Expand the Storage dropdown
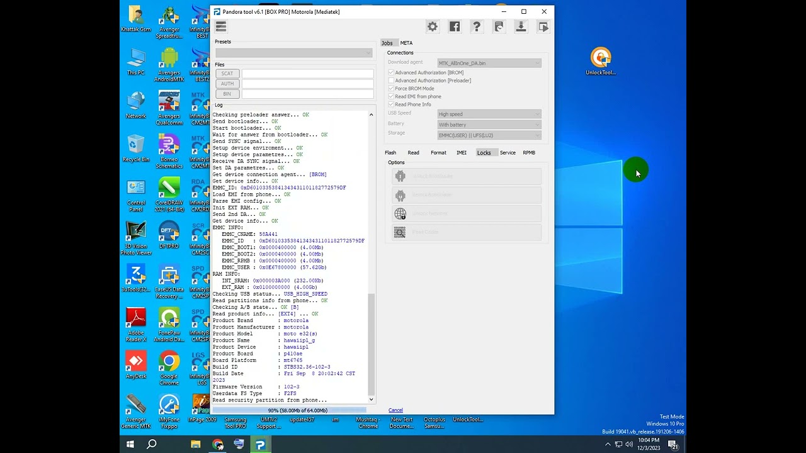Viewport: 806px width, 453px height. pyautogui.click(x=489, y=135)
